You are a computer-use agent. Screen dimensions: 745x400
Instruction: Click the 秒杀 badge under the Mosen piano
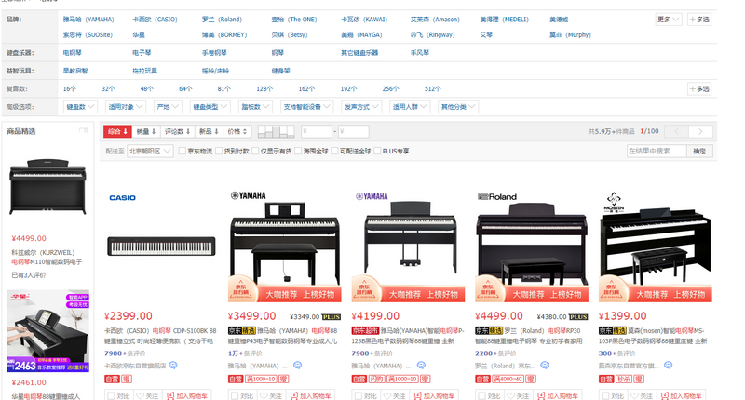[623, 380]
